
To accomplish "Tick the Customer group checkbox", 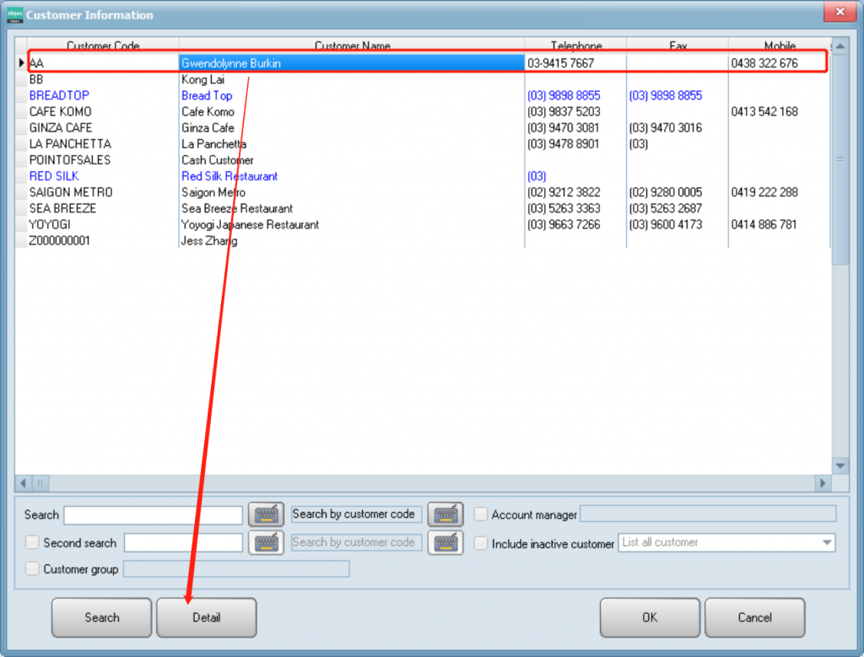I will (32, 569).
